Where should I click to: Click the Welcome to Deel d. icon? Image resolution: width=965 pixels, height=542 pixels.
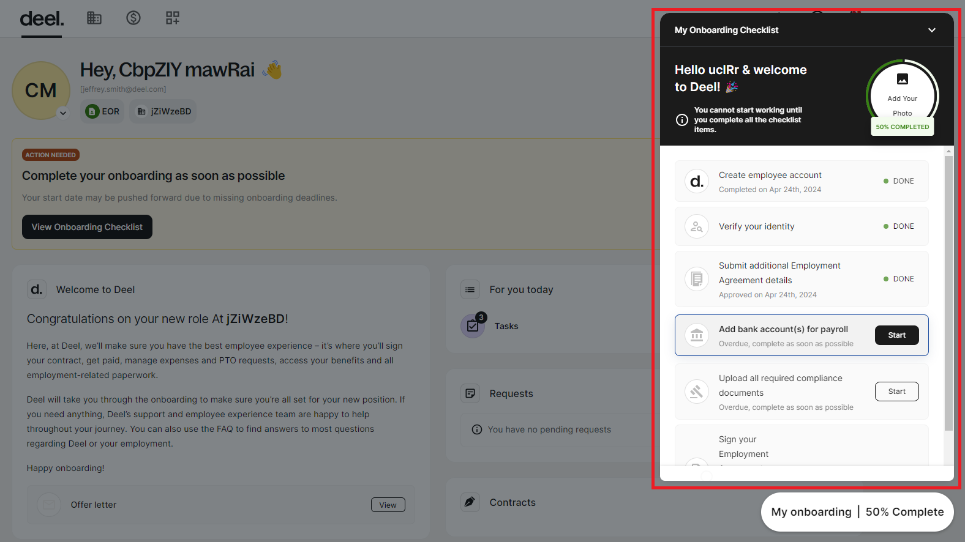coord(37,289)
